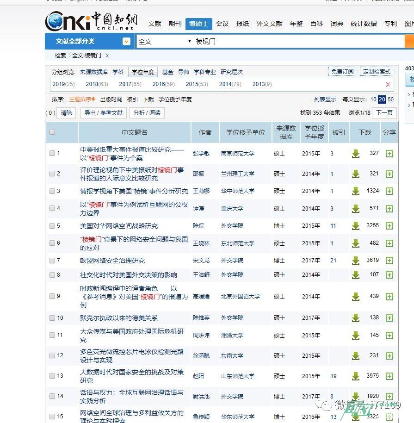The width and height of the screenshot is (414, 423).
Task: Open the 学位年度 filter tab
Action: coord(142,72)
